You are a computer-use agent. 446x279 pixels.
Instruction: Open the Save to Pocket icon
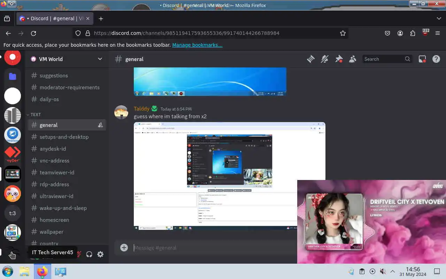387,33
